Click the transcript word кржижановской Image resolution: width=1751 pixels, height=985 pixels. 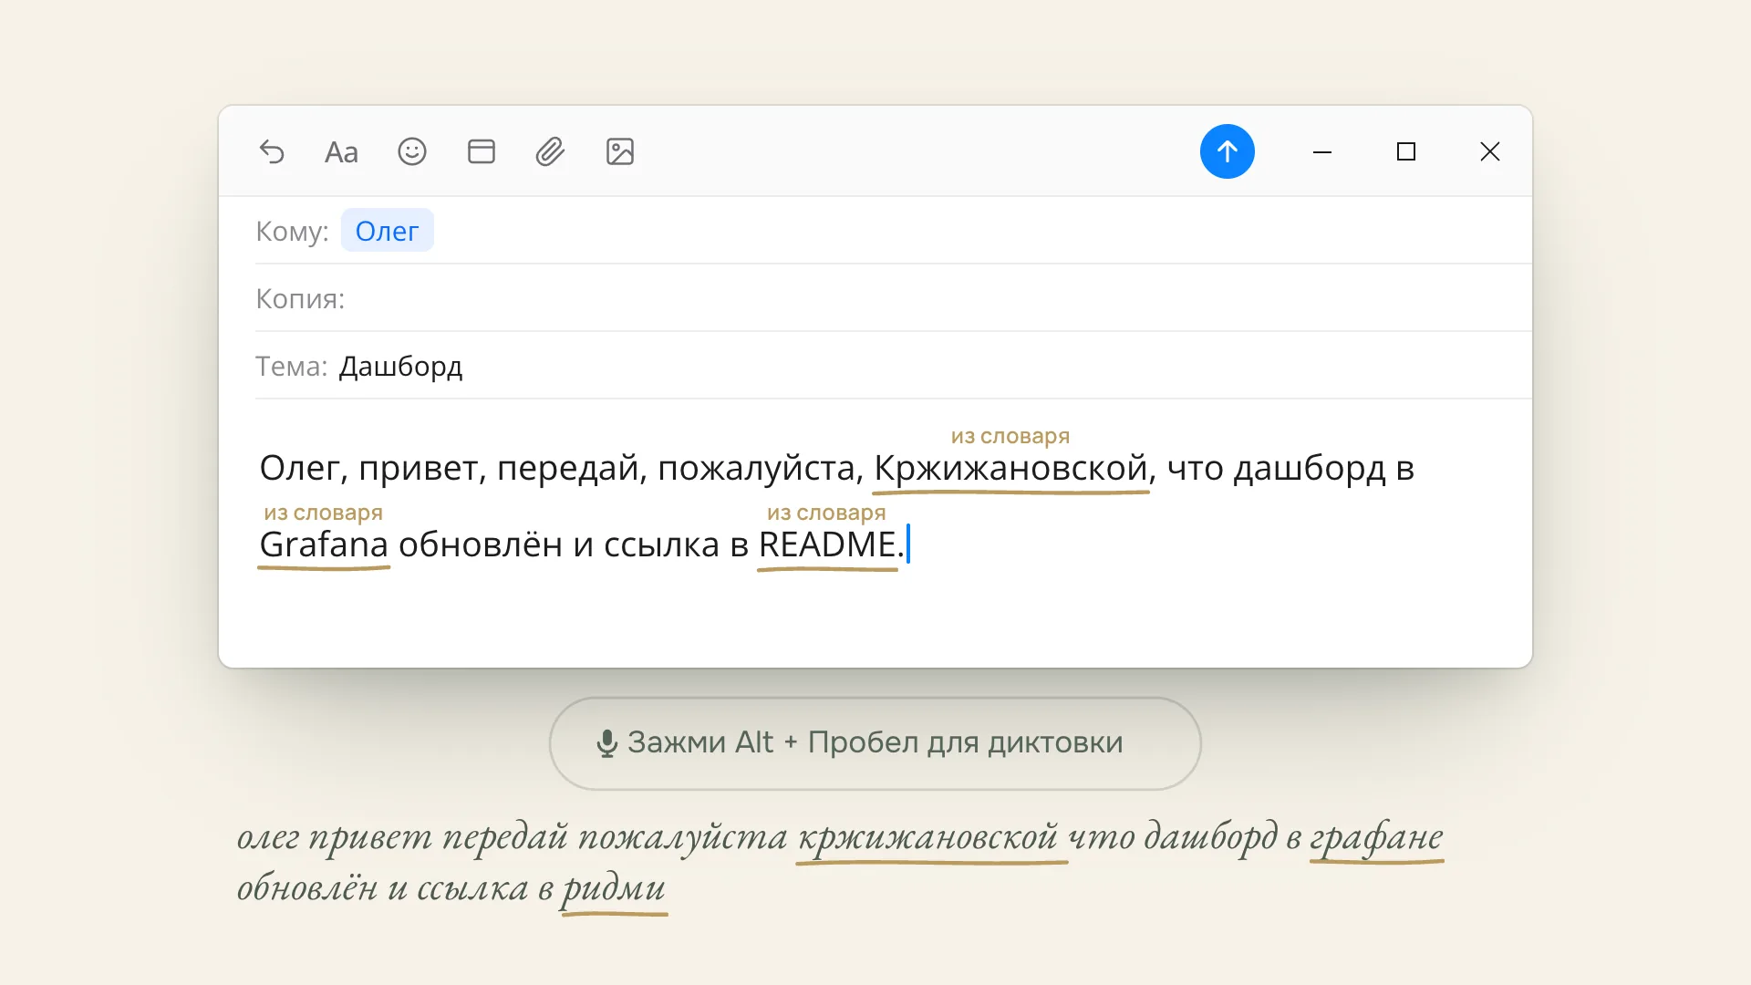pyautogui.click(x=928, y=836)
